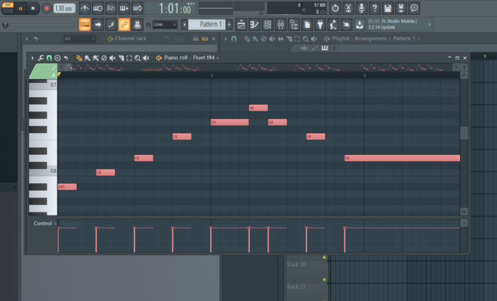This screenshot has width=497, height=301.
Task: Open the Pattern 1 selector
Action: pos(206,25)
